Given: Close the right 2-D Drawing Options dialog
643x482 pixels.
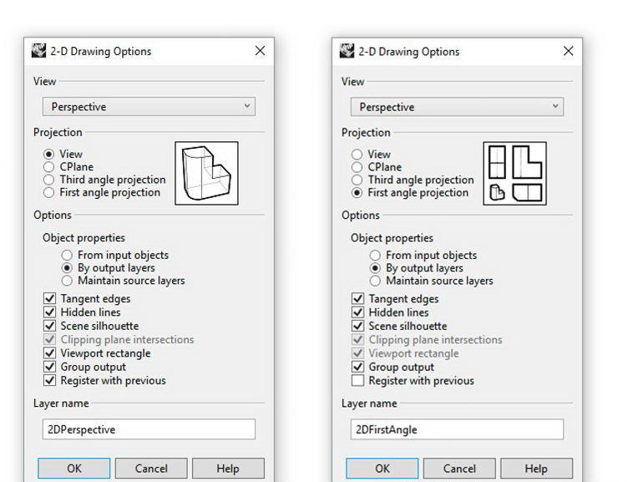Looking at the screenshot, I should 569,51.
